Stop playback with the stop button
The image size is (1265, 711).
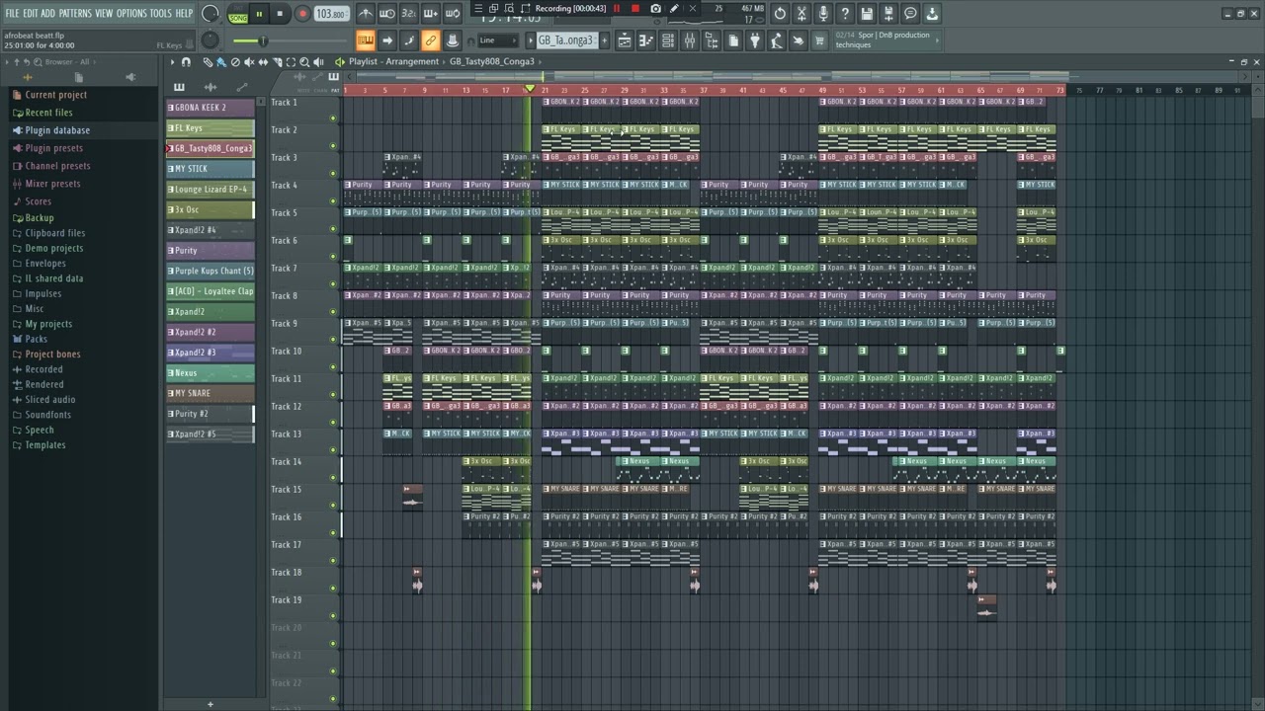(x=280, y=14)
